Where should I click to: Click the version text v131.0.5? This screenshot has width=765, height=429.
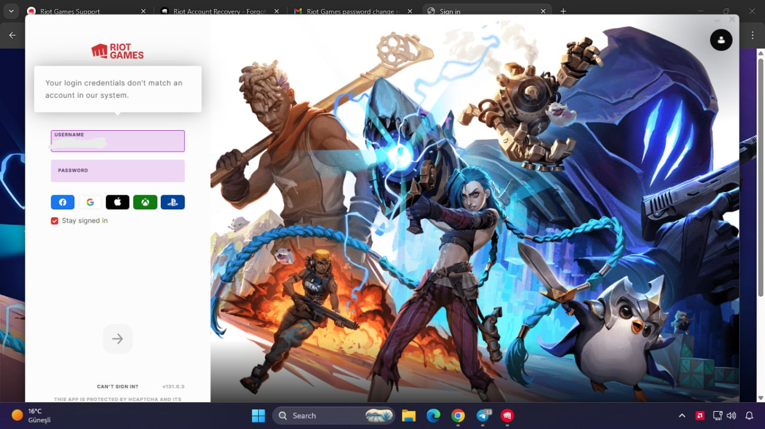click(x=173, y=387)
